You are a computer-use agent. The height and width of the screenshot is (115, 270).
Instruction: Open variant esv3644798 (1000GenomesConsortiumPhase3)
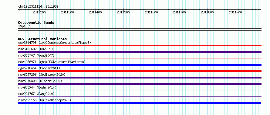coord(55,43)
